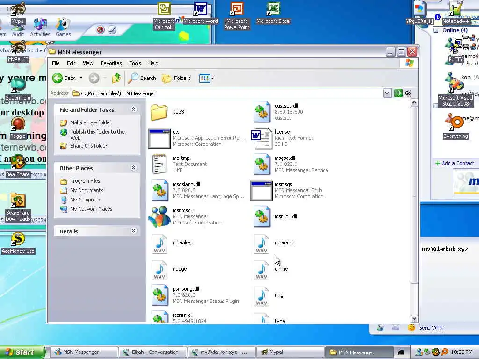Click Publish this folder to the Web

tap(97, 135)
